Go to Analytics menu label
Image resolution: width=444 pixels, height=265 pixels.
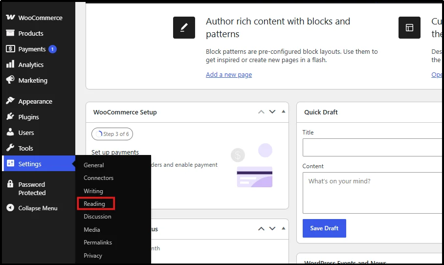click(x=31, y=65)
